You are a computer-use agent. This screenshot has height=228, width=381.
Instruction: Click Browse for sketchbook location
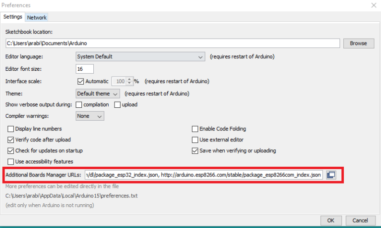pyautogui.click(x=358, y=44)
